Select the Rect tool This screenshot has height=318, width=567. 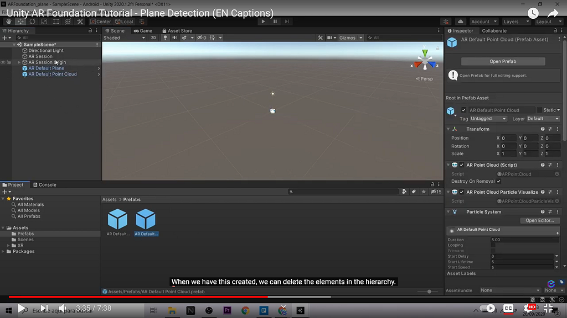[56, 22]
